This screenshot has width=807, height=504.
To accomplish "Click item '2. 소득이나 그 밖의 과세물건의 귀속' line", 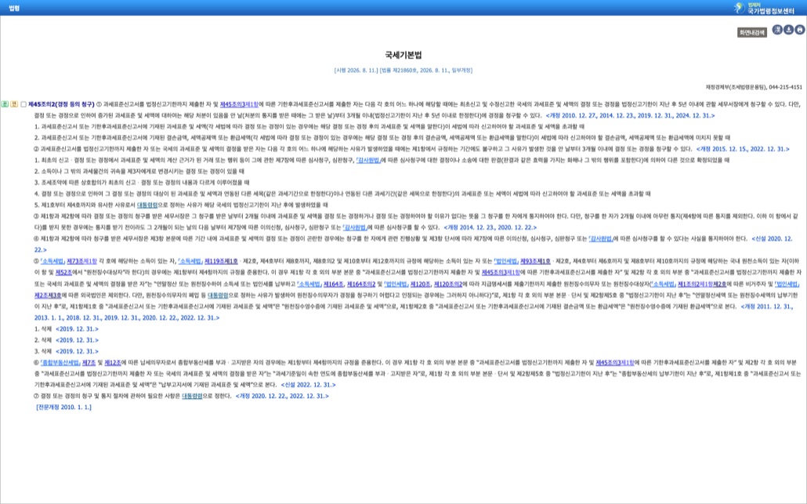I will coord(139,172).
